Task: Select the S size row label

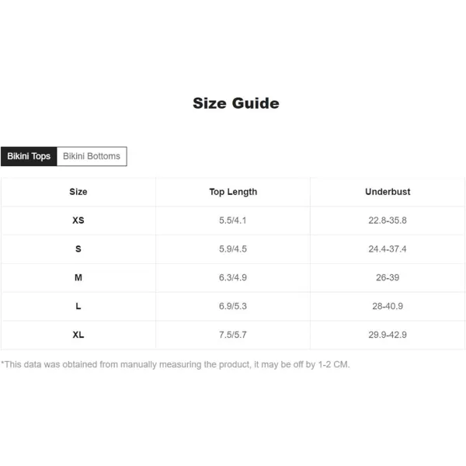Action: click(x=78, y=249)
